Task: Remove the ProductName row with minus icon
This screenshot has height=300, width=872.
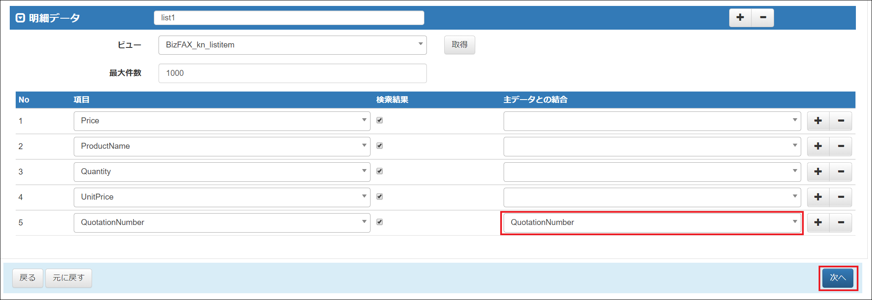Action: [841, 146]
